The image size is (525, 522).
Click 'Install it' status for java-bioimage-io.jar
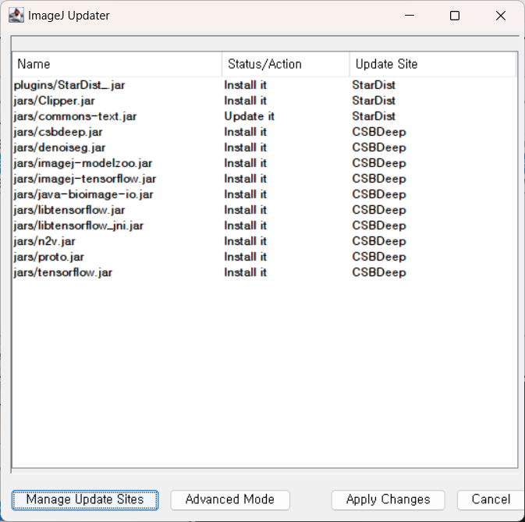[245, 194]
